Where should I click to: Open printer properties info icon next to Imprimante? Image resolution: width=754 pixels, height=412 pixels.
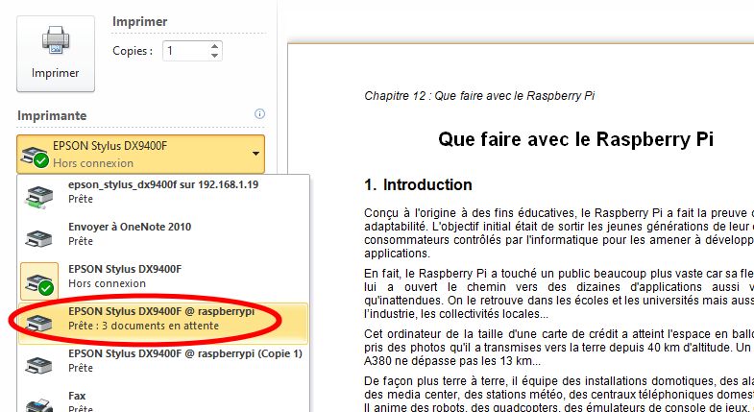pos(259,114)
